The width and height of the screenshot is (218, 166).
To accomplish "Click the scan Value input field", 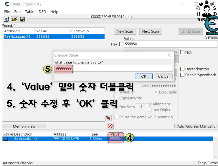I will [171, 44].
